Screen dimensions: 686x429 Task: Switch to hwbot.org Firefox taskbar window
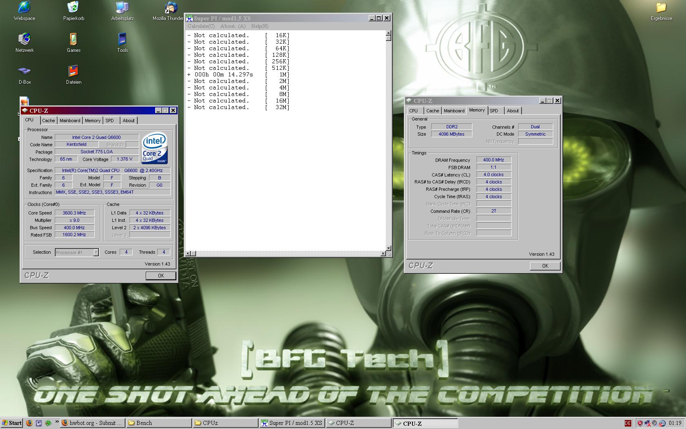pos(93,423)
